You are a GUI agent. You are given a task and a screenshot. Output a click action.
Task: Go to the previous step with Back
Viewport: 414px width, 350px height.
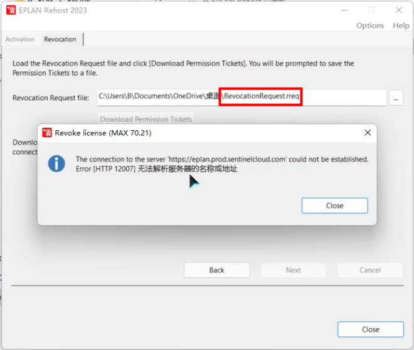click(x=216, y=270)
